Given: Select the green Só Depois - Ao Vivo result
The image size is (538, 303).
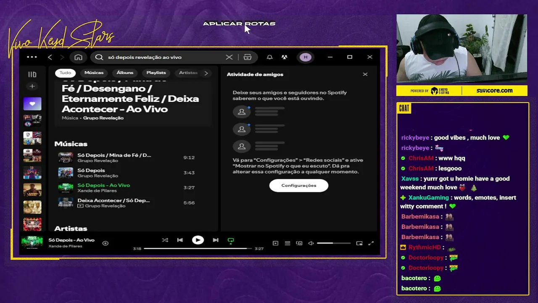Looking at the screenshot, I should 104,185.
